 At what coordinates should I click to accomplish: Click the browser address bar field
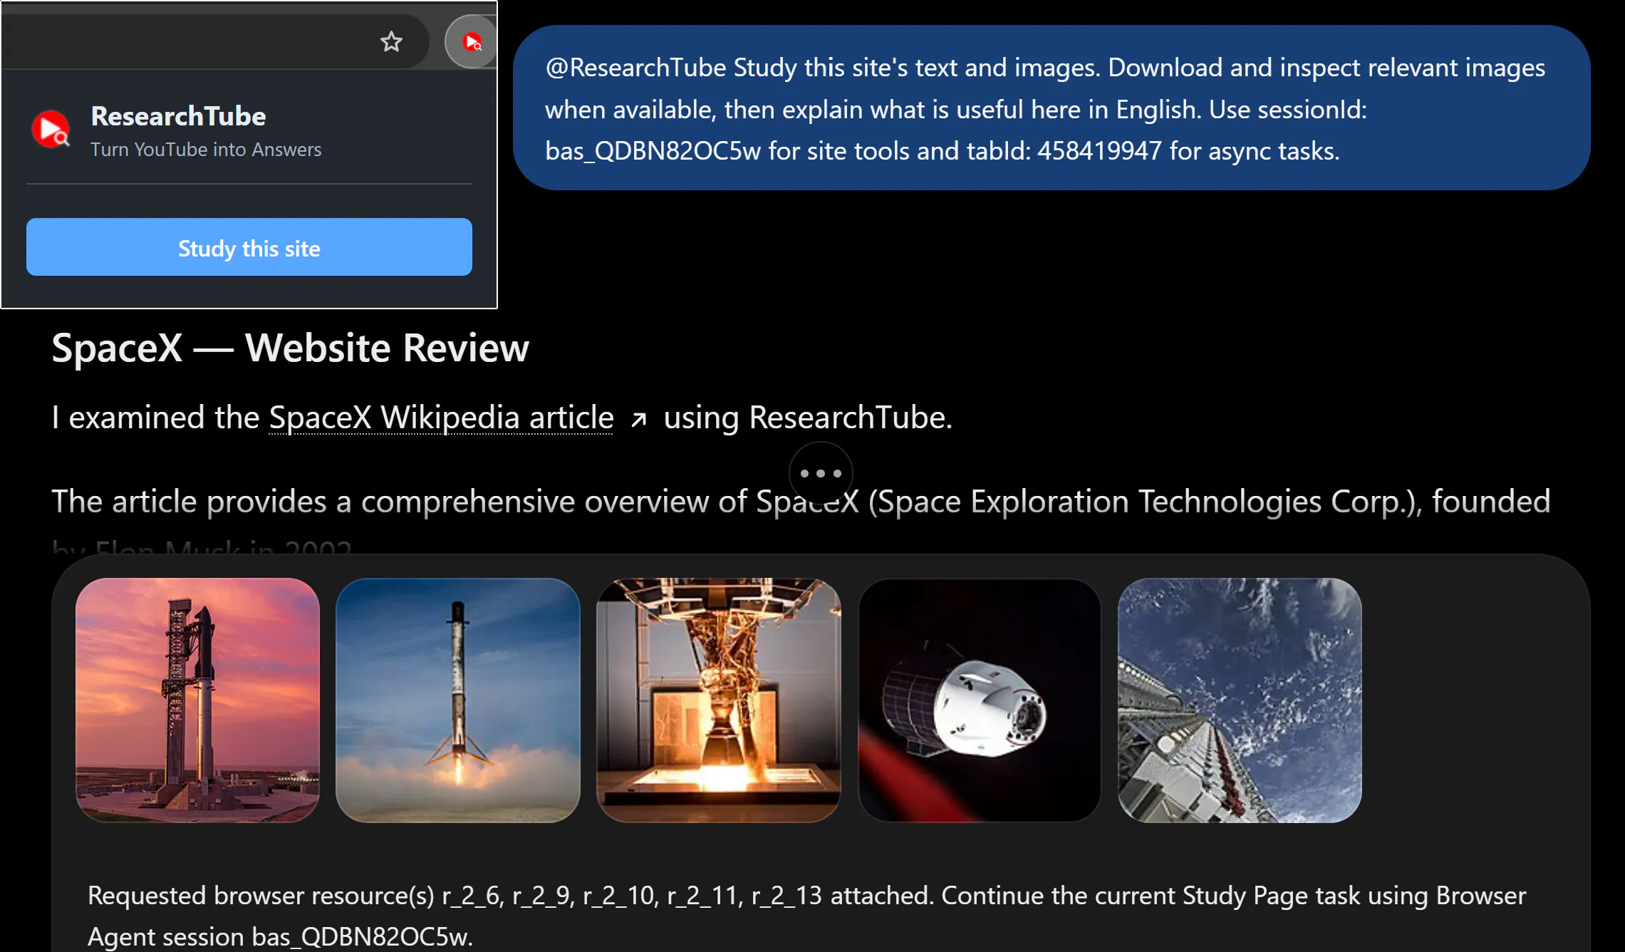click(x=215, y=42)
